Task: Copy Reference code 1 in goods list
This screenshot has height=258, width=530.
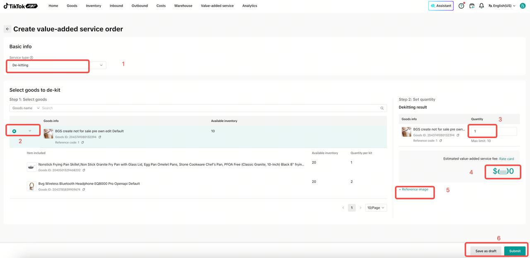Action: [x=82, y=143]
